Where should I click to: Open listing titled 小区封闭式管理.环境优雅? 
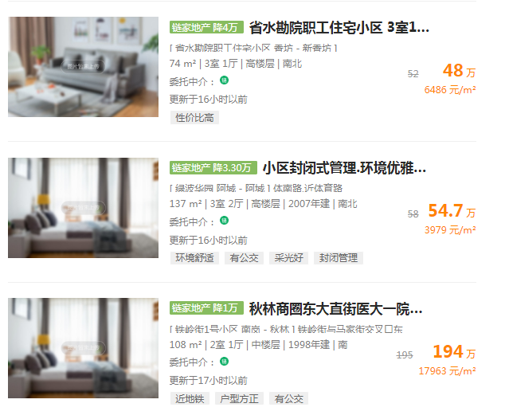click(x=344, y=168)
